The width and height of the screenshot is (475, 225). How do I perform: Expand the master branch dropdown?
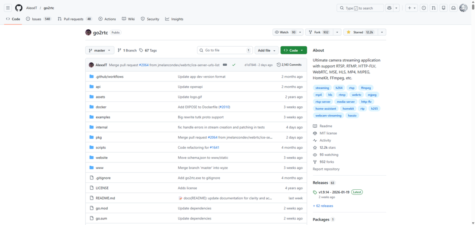point(100,50)
